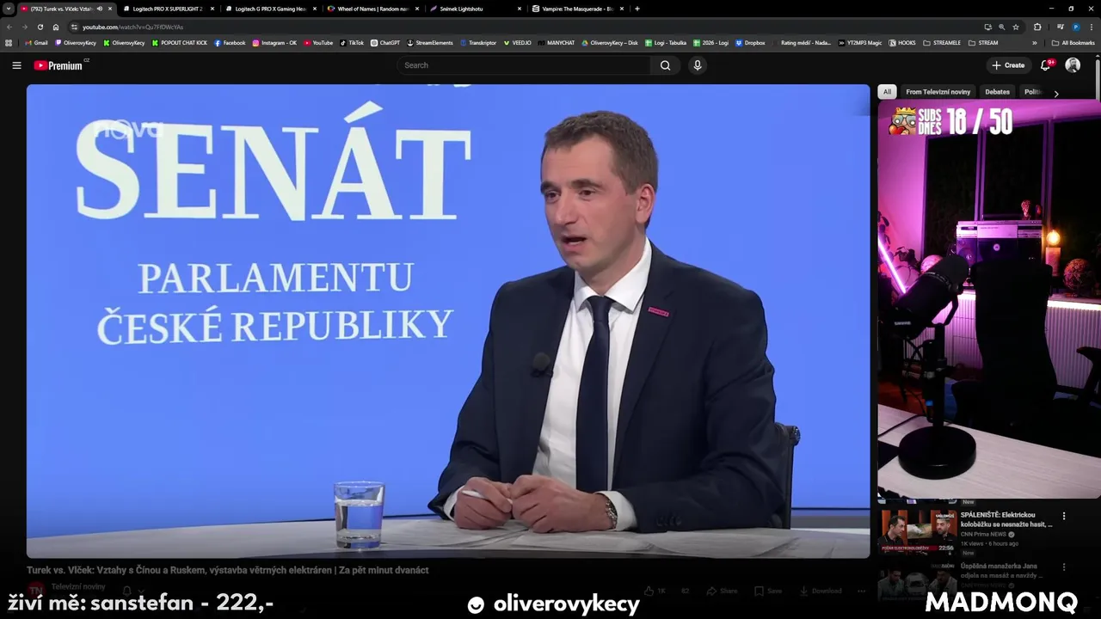Switch to Vampire: The Masquerade tab
Screen dimensions: 1101x619
pos(577,9)
